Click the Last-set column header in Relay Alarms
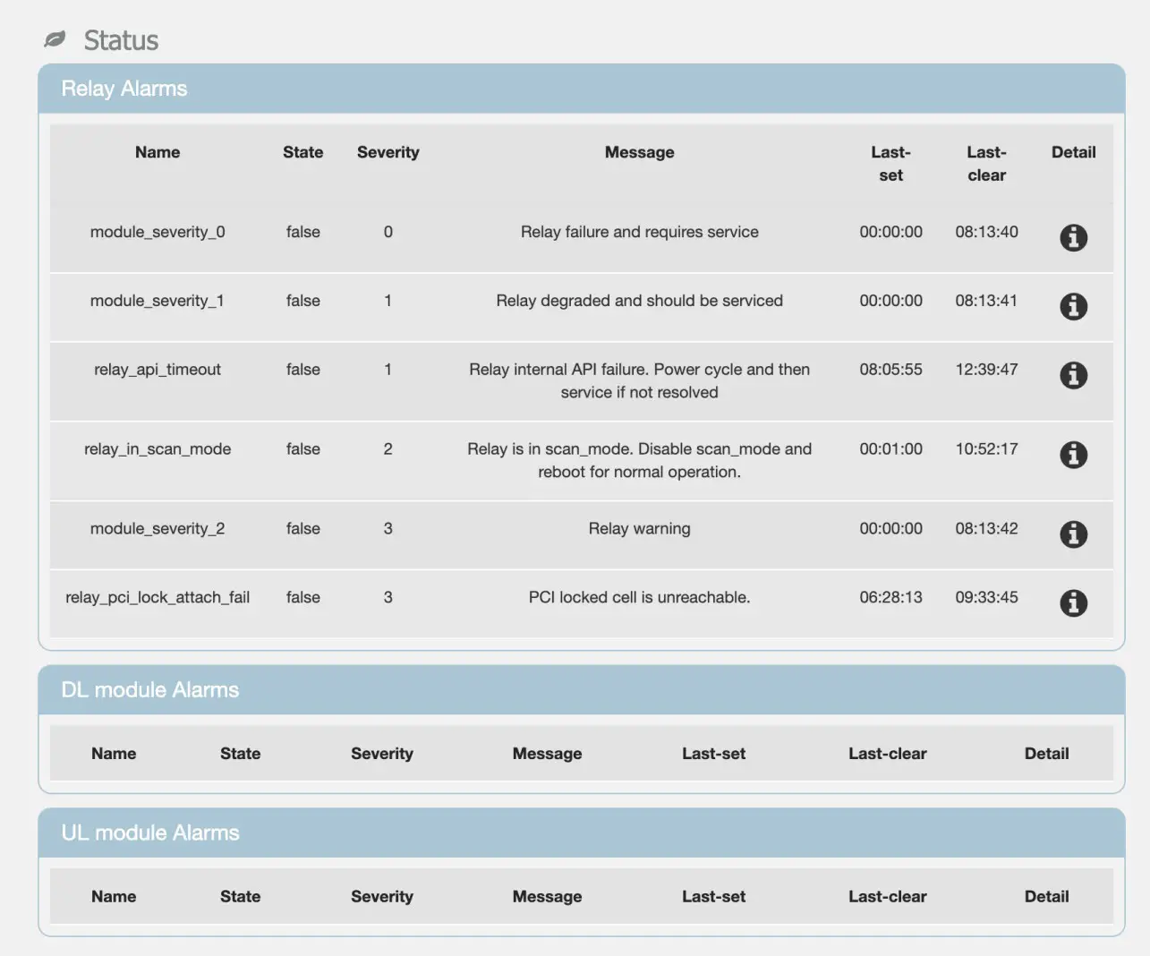Image resolution: width=1150 pixels, height=956 pixels. pyautogui.click(x=891, y=164)
